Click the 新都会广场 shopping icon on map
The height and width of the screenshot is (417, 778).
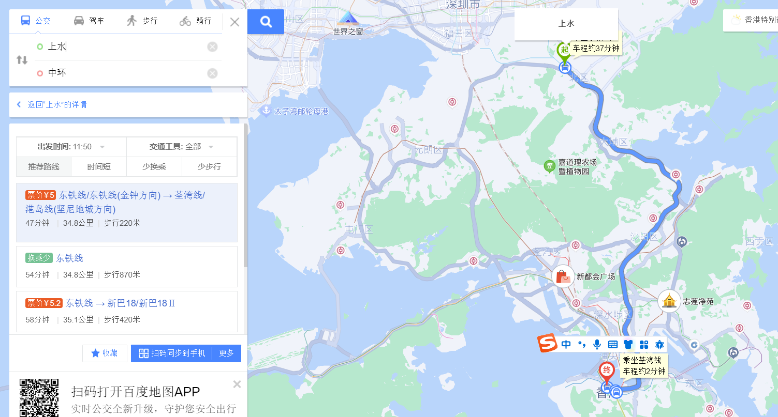click(x=563, y=277)
